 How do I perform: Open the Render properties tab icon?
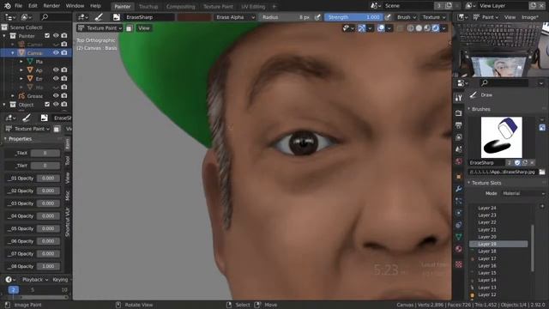click(x=459, y=113)
